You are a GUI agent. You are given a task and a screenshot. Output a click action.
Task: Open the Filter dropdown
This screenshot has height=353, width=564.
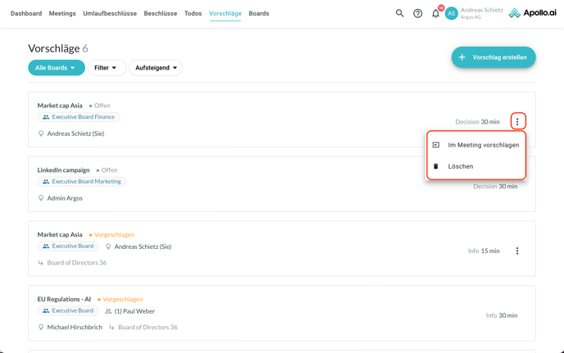click(106, 68)
